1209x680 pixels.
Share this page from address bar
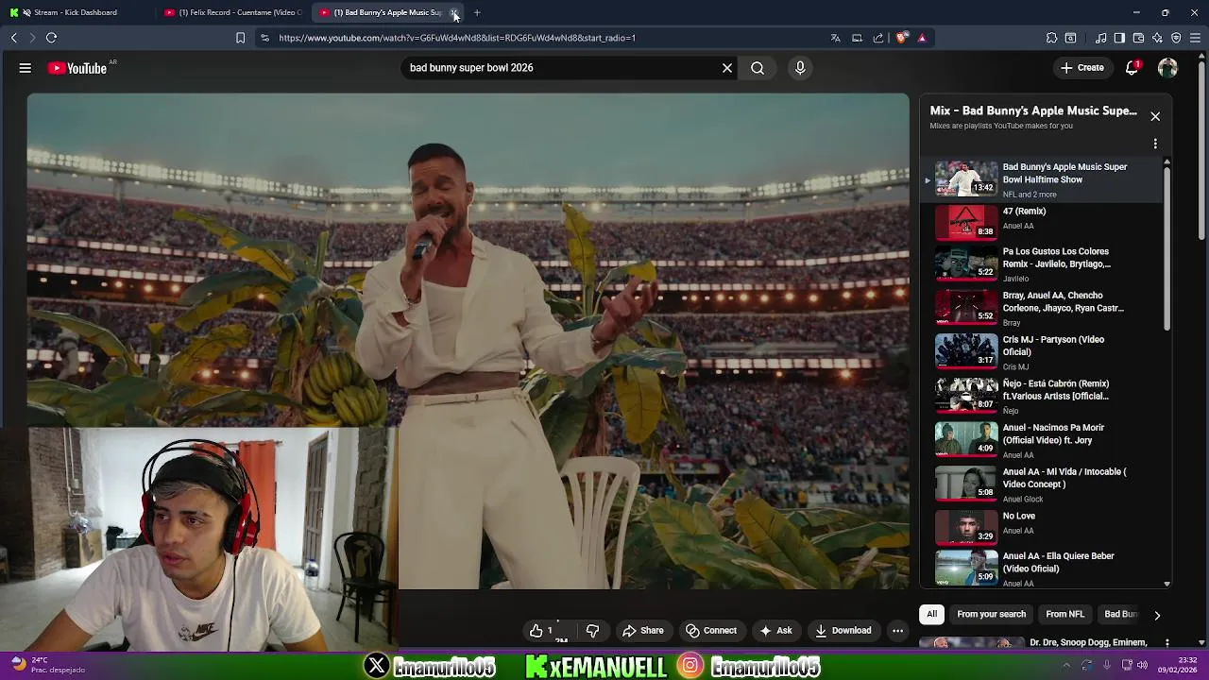pyautogui.click(x=878, y=38)
